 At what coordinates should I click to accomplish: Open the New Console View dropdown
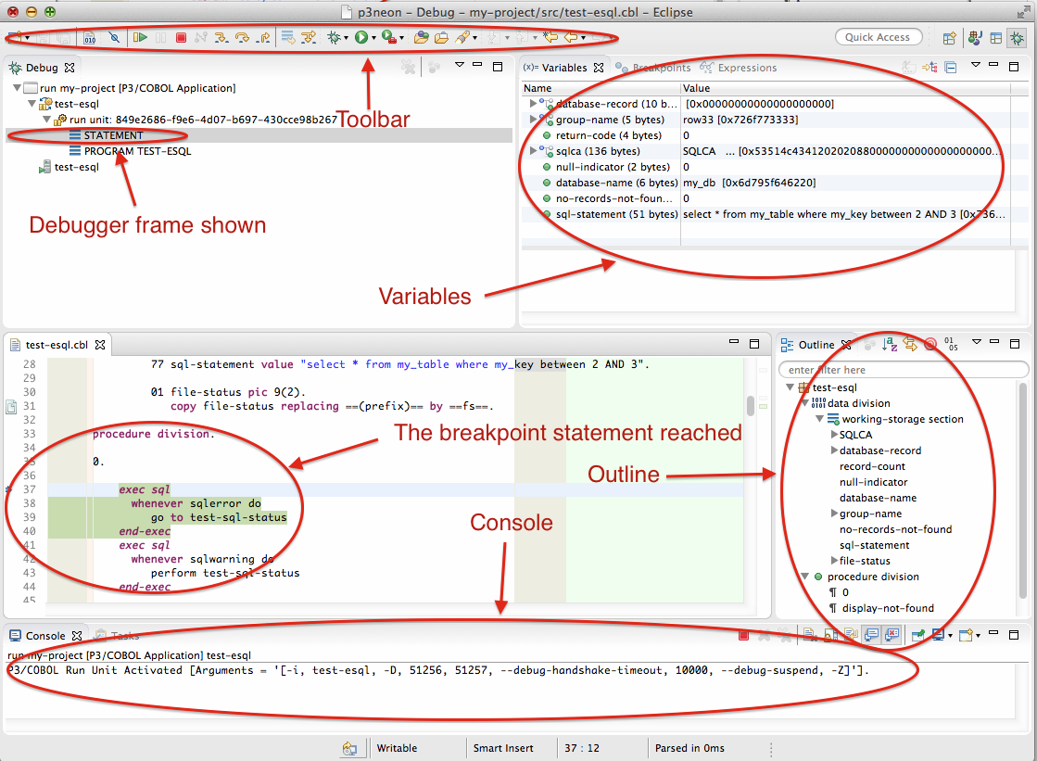coord(978,636)
